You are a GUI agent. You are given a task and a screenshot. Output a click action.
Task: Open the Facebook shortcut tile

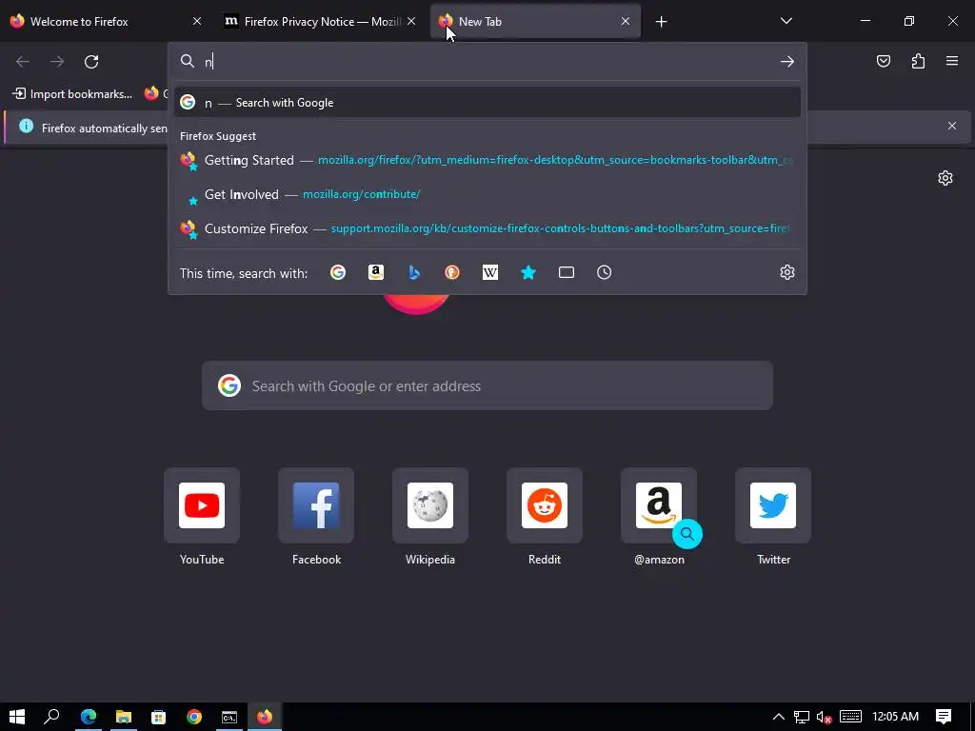click(x=316, y=505)
